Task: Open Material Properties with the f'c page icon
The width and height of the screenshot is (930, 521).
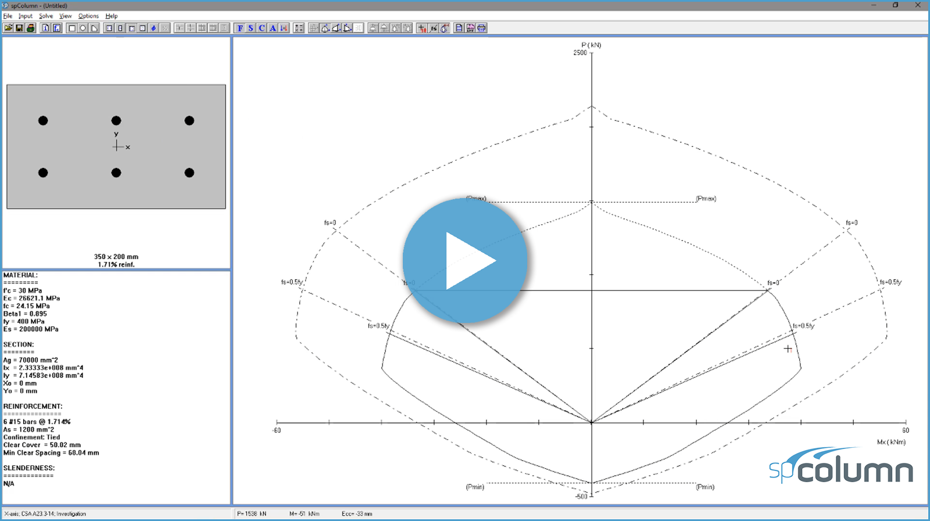Action: click(56, 28)
